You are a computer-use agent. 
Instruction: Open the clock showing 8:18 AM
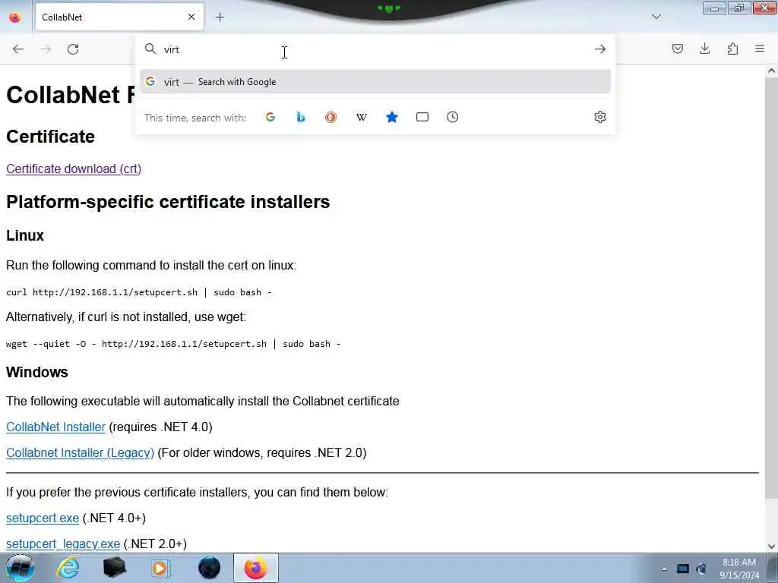[x=738, y=569]
